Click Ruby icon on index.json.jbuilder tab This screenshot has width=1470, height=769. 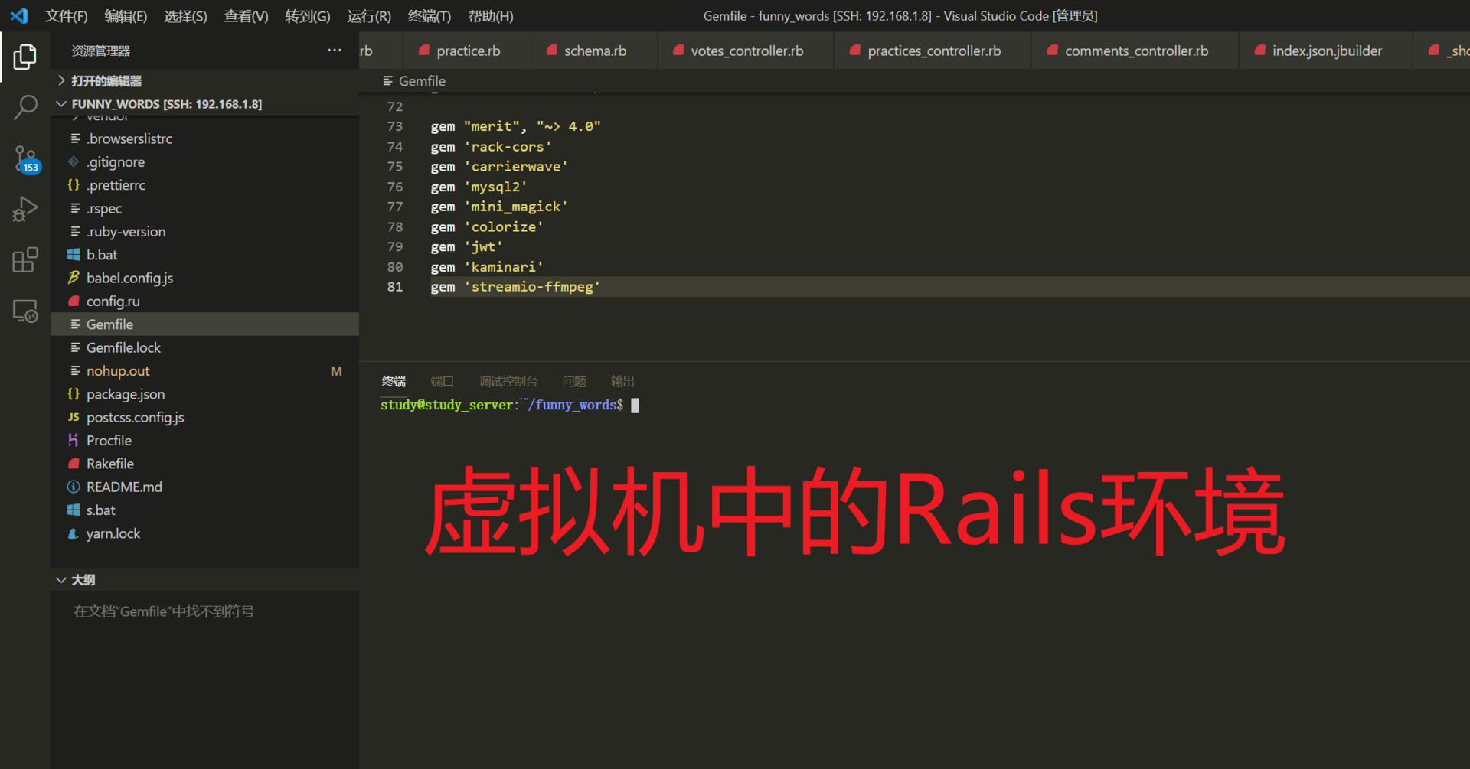[x=1259, y=51]
